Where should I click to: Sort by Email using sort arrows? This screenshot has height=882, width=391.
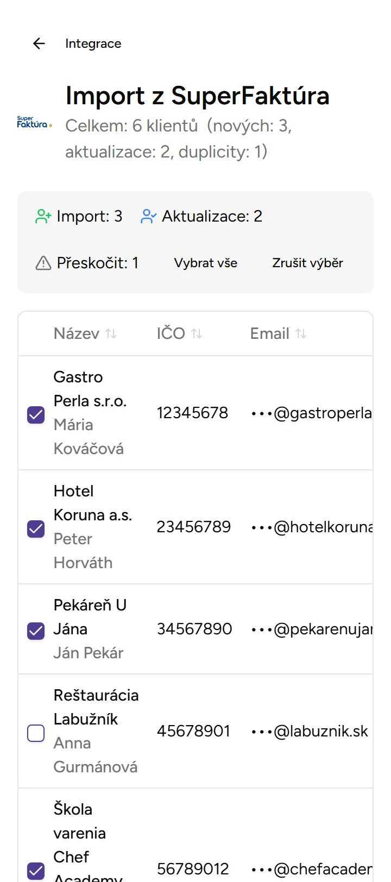301,333
